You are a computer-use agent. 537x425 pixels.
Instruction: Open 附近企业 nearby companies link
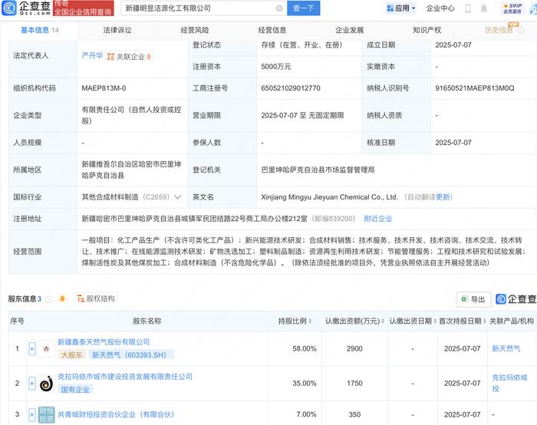pyautogui.click(x=378, y=219)
